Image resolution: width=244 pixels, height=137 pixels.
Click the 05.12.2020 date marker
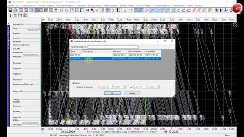point(171,132)
